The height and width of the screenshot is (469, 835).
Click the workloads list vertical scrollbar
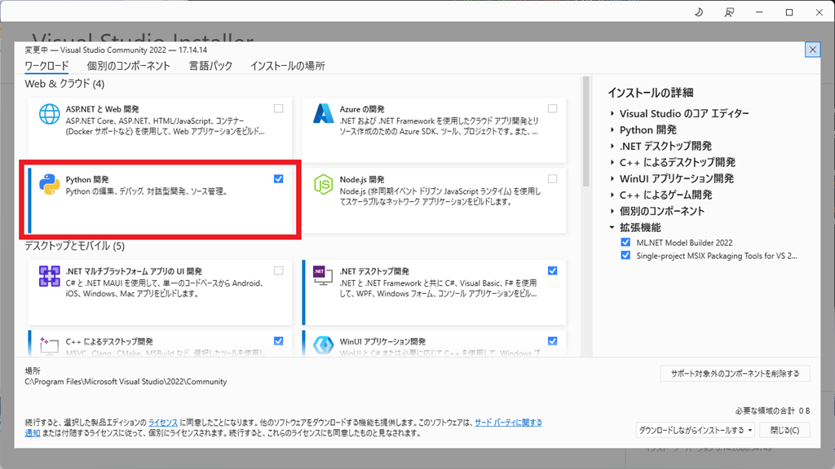click(585, 131)
